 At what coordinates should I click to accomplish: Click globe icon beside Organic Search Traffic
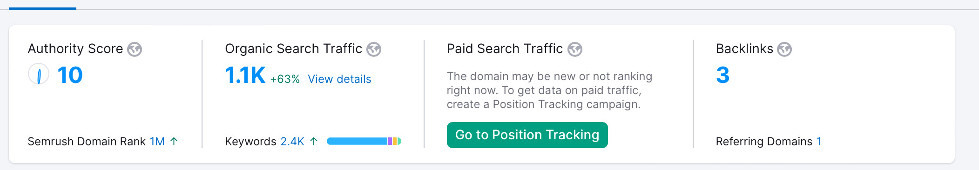[x=374, y=49]
